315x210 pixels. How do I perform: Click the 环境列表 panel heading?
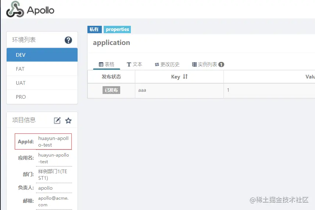click(24, 40)
